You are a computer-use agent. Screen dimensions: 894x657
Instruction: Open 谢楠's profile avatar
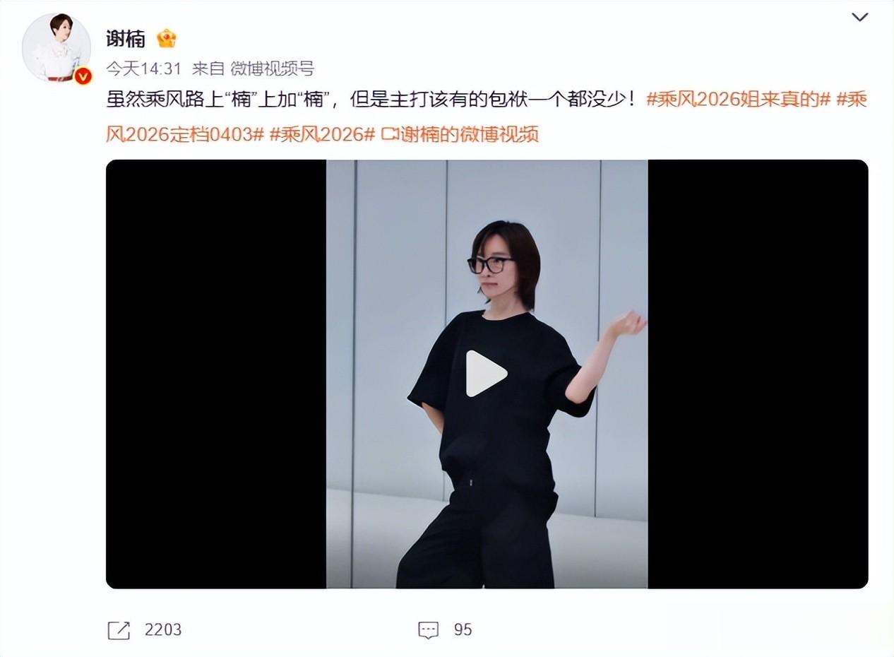56,48
